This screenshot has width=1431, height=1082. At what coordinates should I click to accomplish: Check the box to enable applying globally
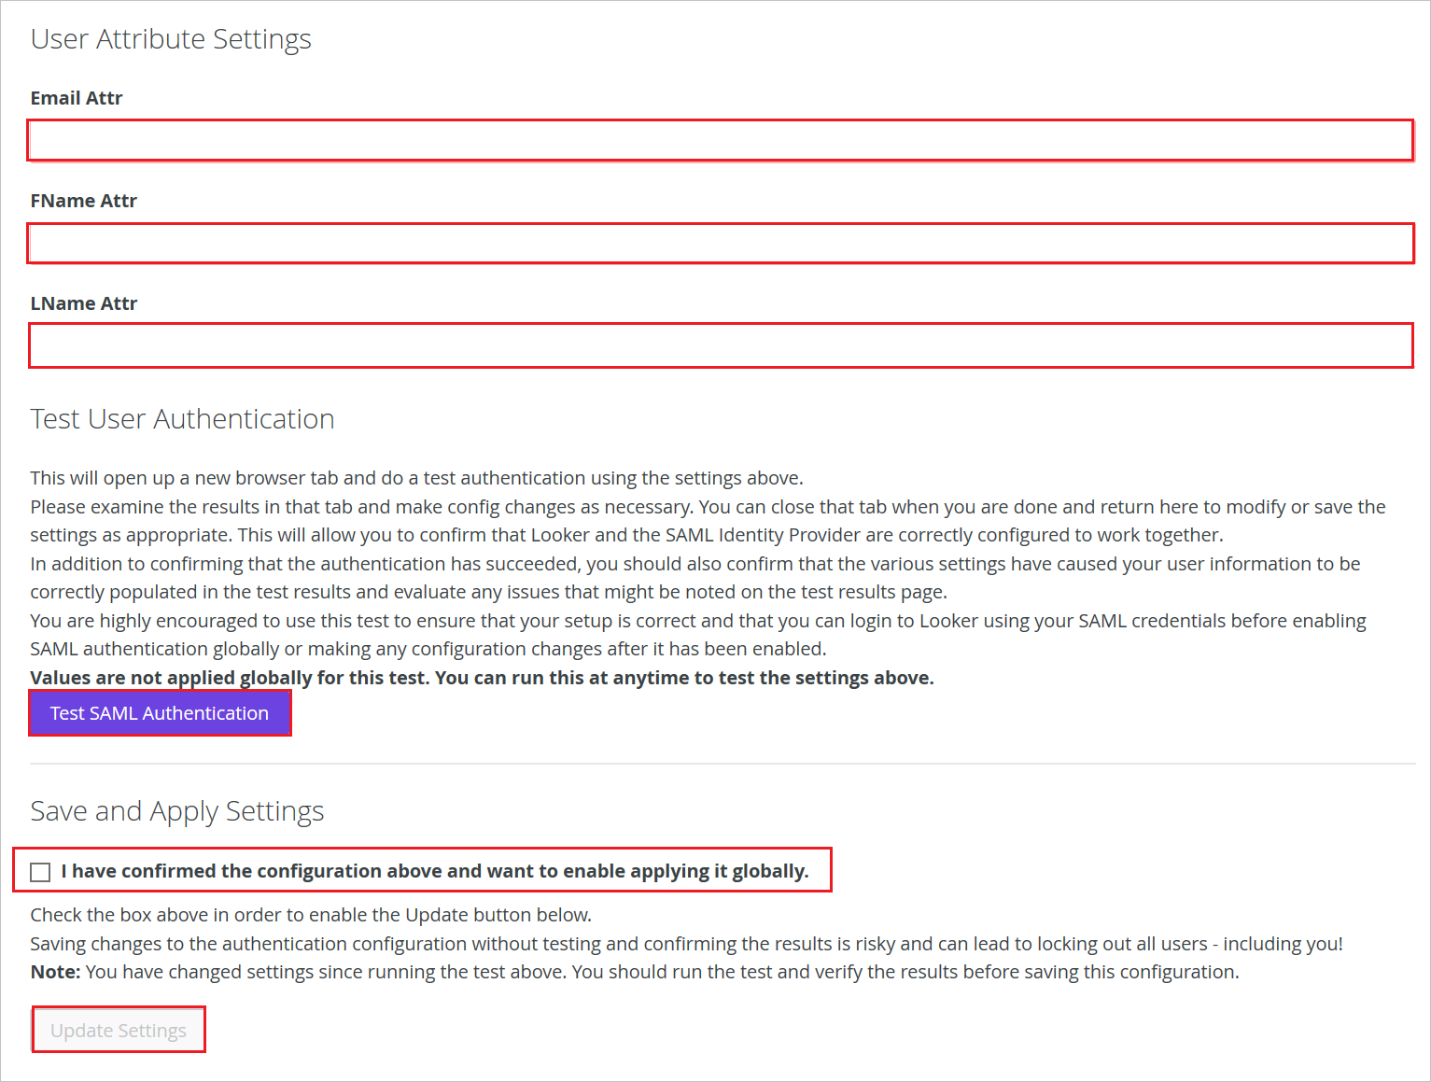[x=39, y=871]
